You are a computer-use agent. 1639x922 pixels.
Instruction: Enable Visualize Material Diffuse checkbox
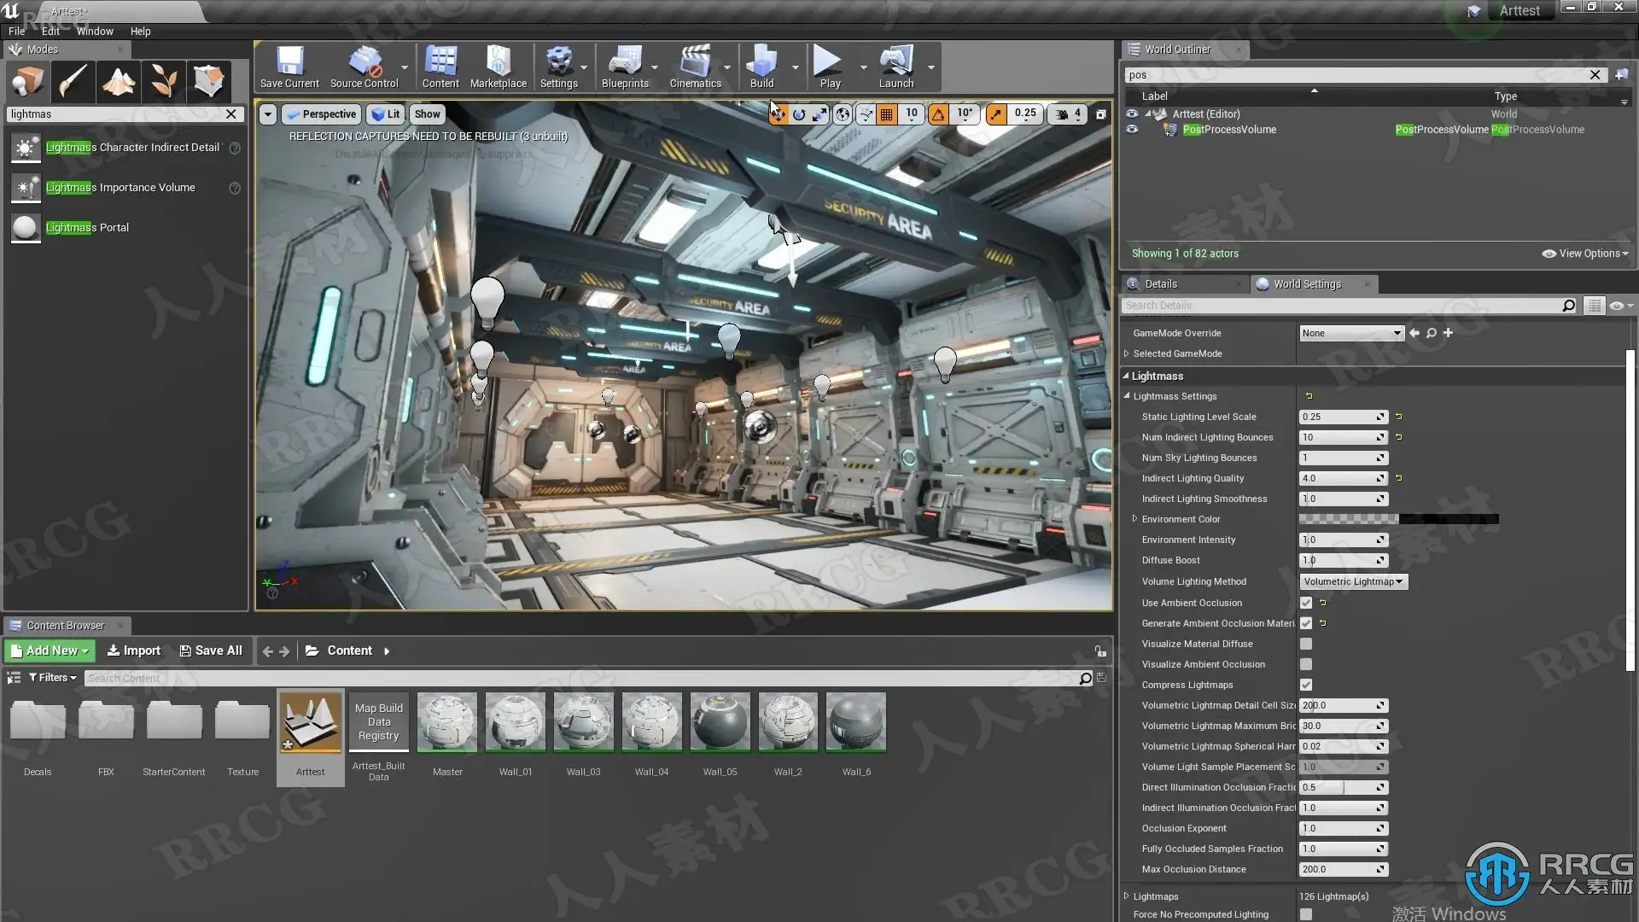[x=1306, y=644]
